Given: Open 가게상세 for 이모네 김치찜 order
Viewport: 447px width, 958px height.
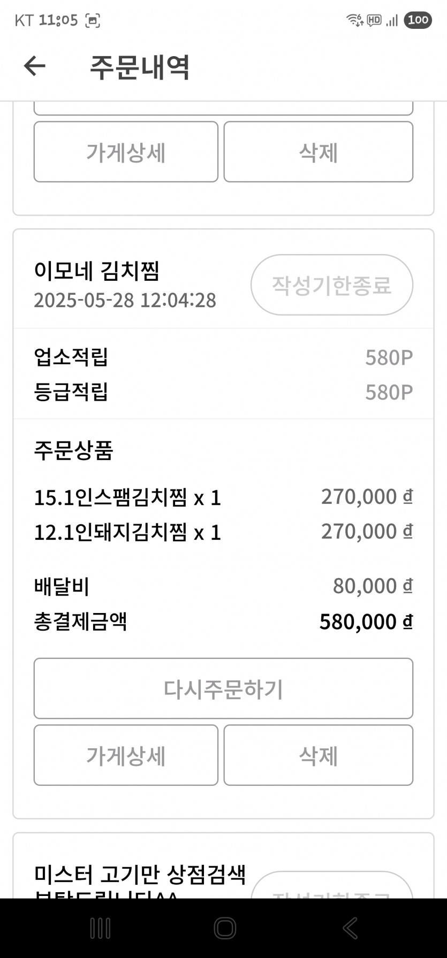Looking at the screenshot, I should click(x=126, y=755).
